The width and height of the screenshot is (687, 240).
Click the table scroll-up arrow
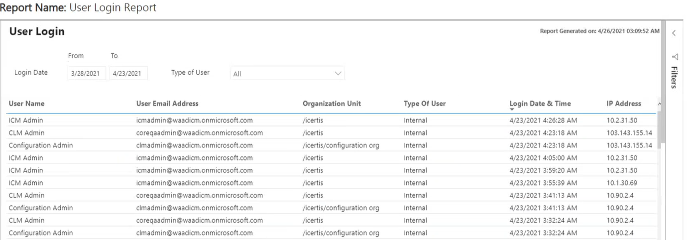(x=660, y=104)
